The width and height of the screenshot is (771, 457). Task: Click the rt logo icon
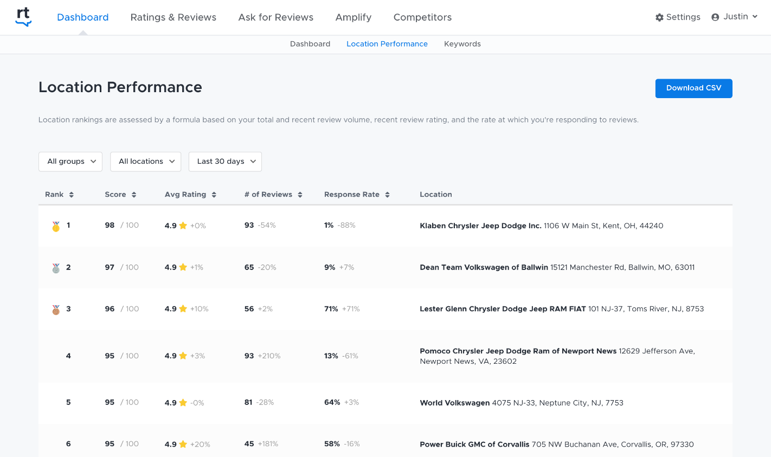(x=23, y=17)
